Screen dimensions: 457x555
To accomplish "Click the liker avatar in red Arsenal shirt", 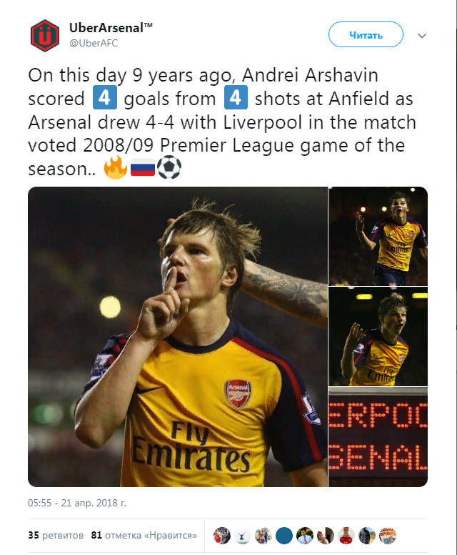I will point(346,535).
